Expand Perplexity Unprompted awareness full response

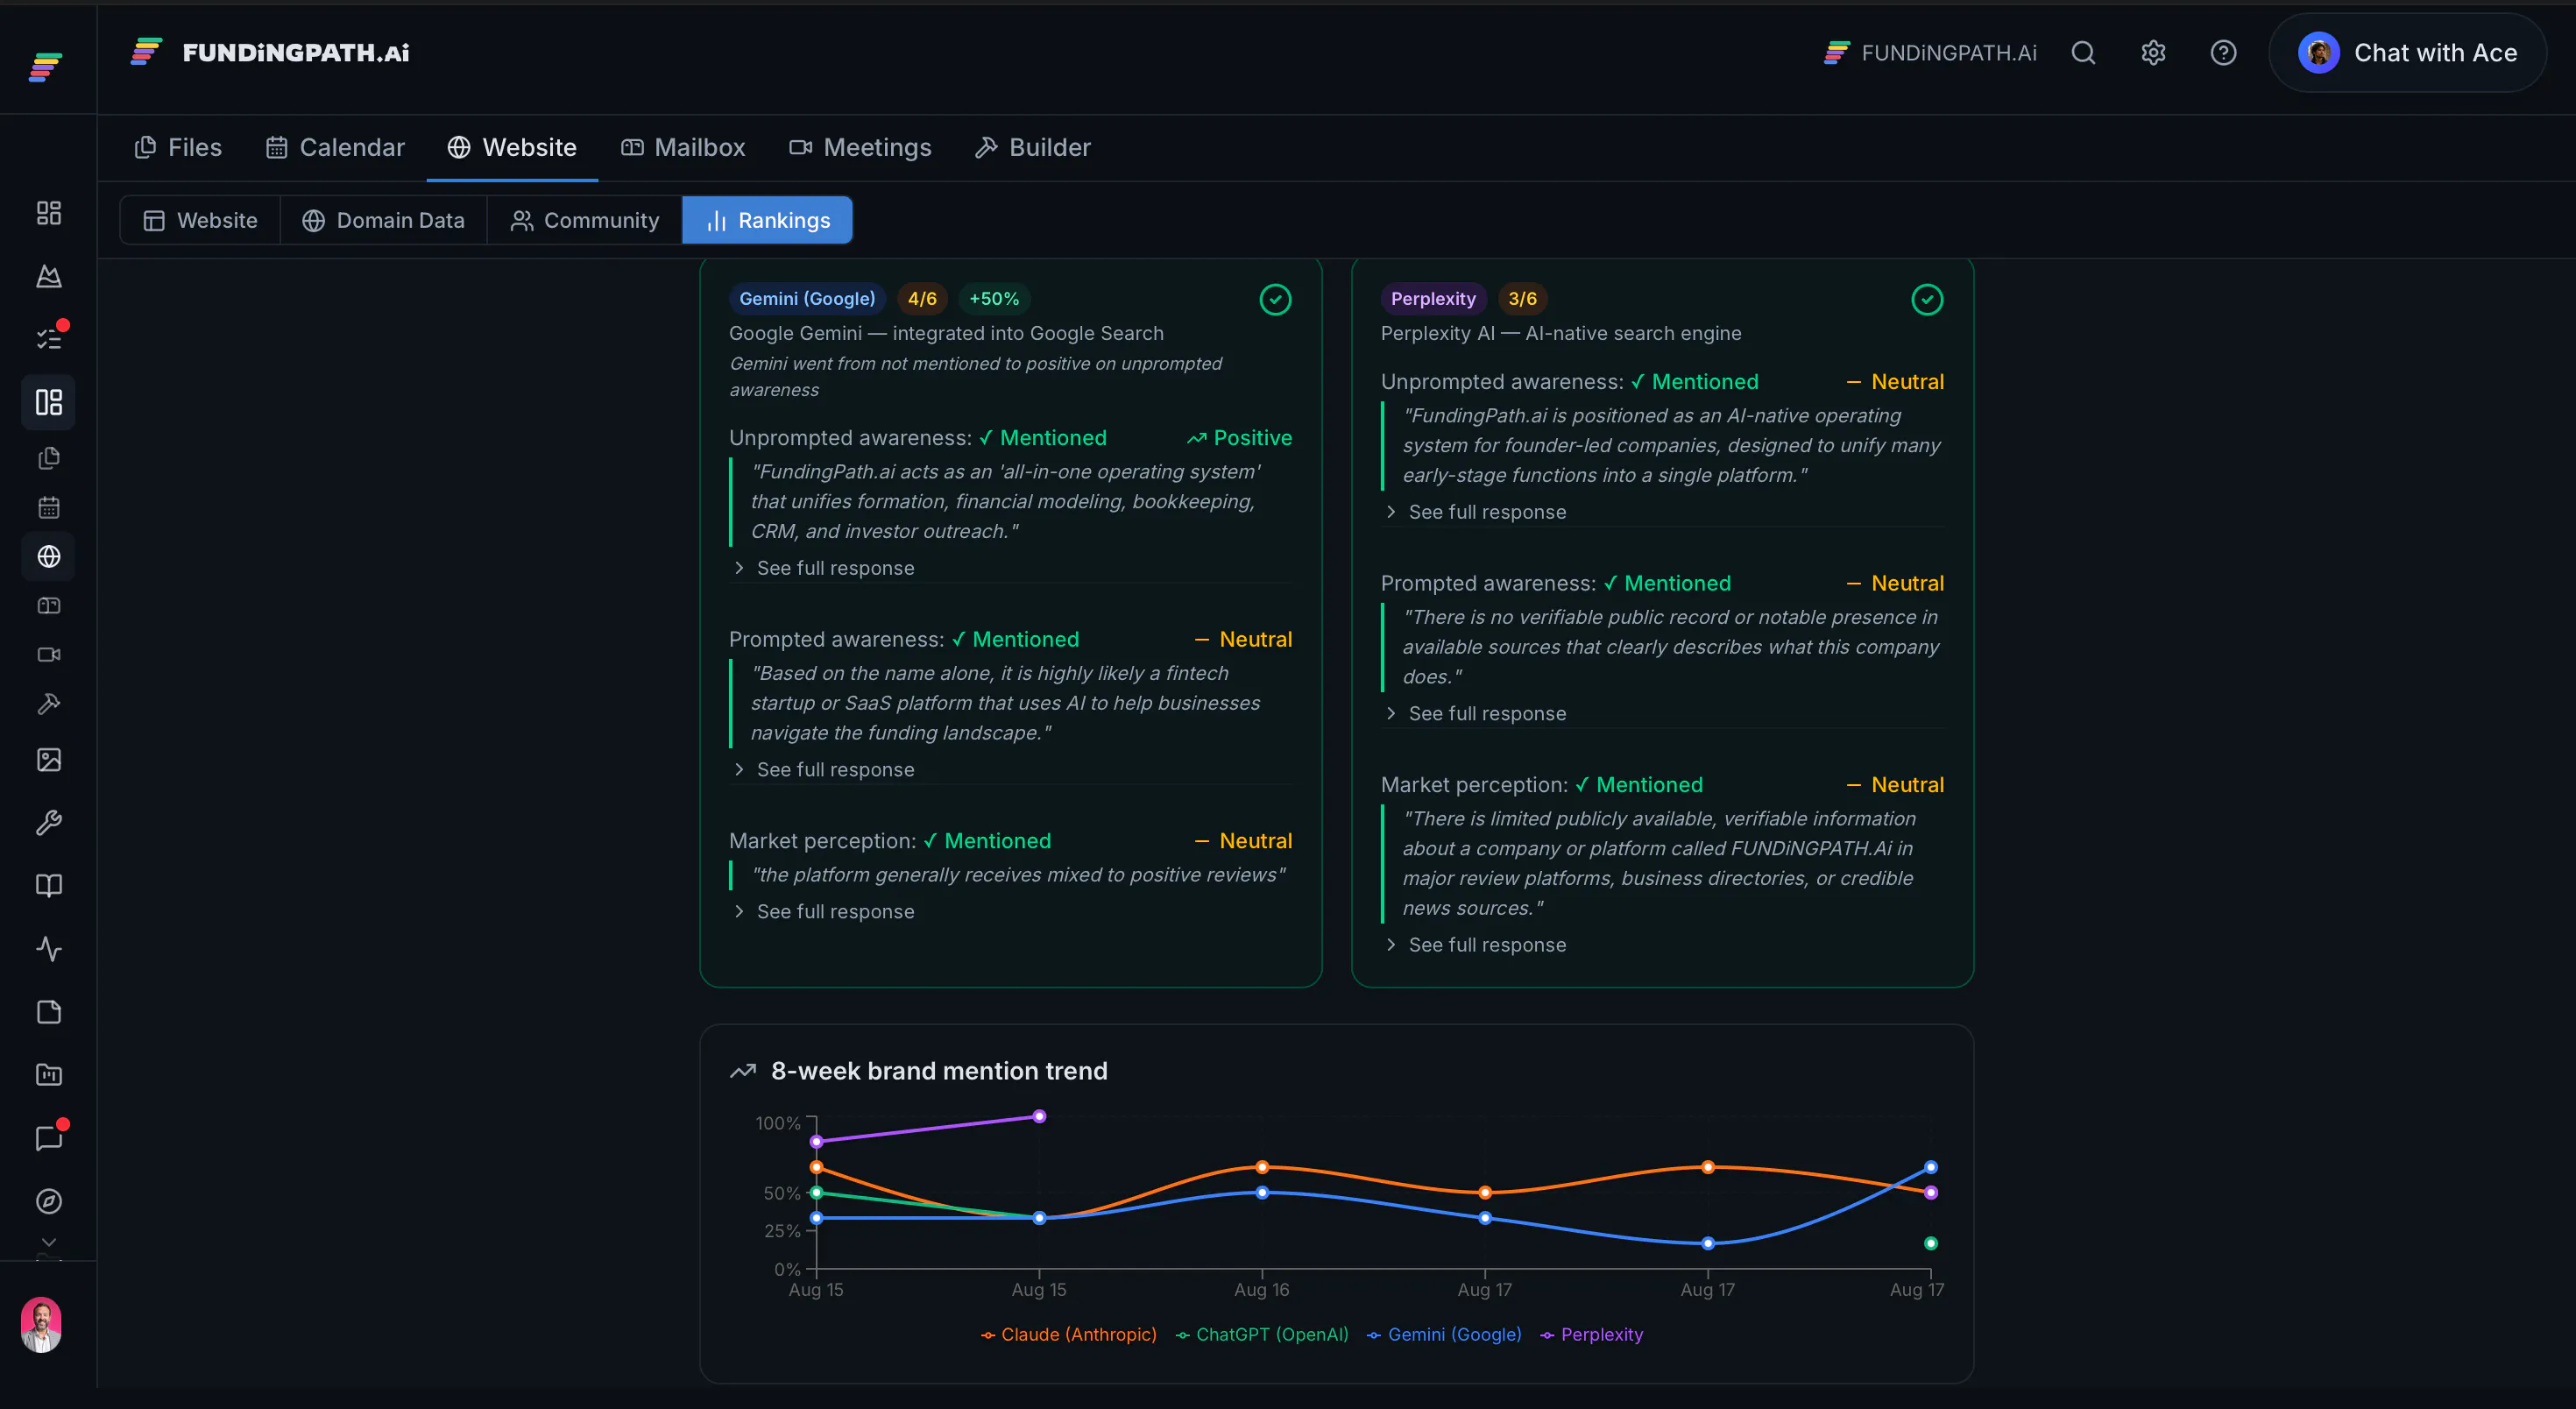pos(1476,512)
